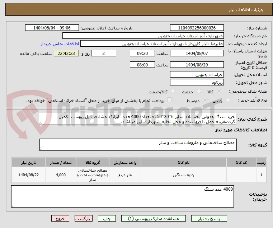The image size is (273, 228).
Task: Click the متر مربع unit cell
Action: pos(125,175)
